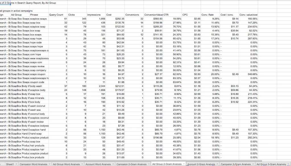Select the 'wash coconut' phrase cell

pyautogui.click(x=39, y=106)
